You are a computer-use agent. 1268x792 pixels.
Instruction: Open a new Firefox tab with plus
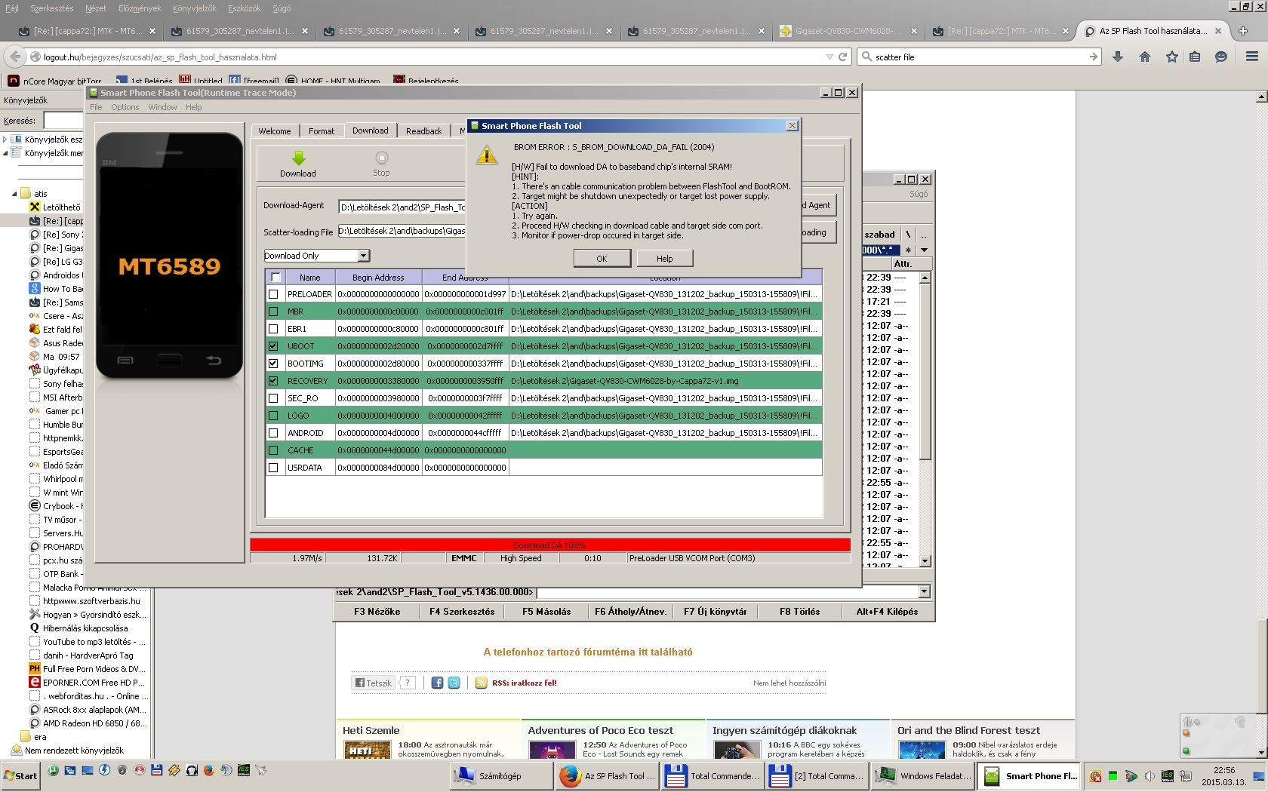pyautogui.click(x=1243, y=31)
